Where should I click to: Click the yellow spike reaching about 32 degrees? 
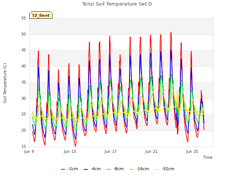point(177,91)
